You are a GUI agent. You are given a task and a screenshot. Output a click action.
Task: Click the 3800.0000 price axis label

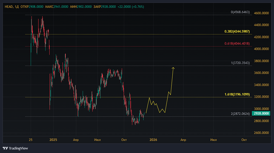point(261,61)
